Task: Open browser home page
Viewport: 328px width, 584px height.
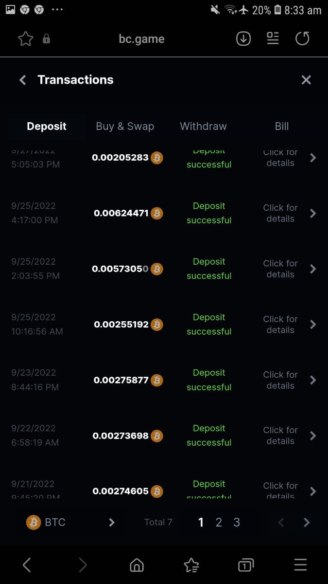Action: pos(137,565)
